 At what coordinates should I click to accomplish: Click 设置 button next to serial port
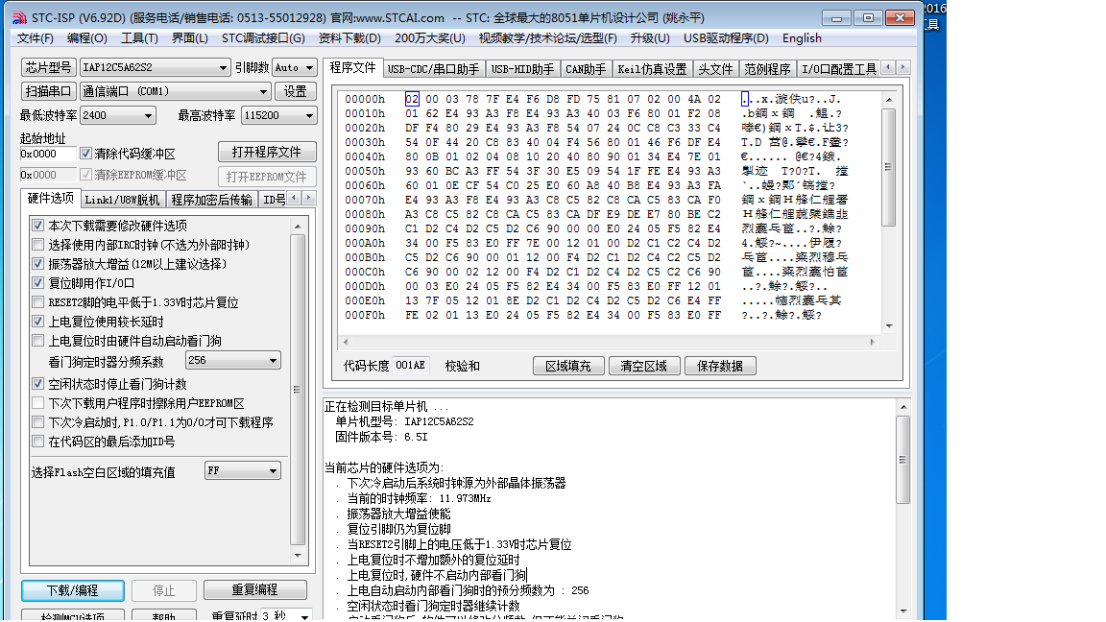click(295, 92)
